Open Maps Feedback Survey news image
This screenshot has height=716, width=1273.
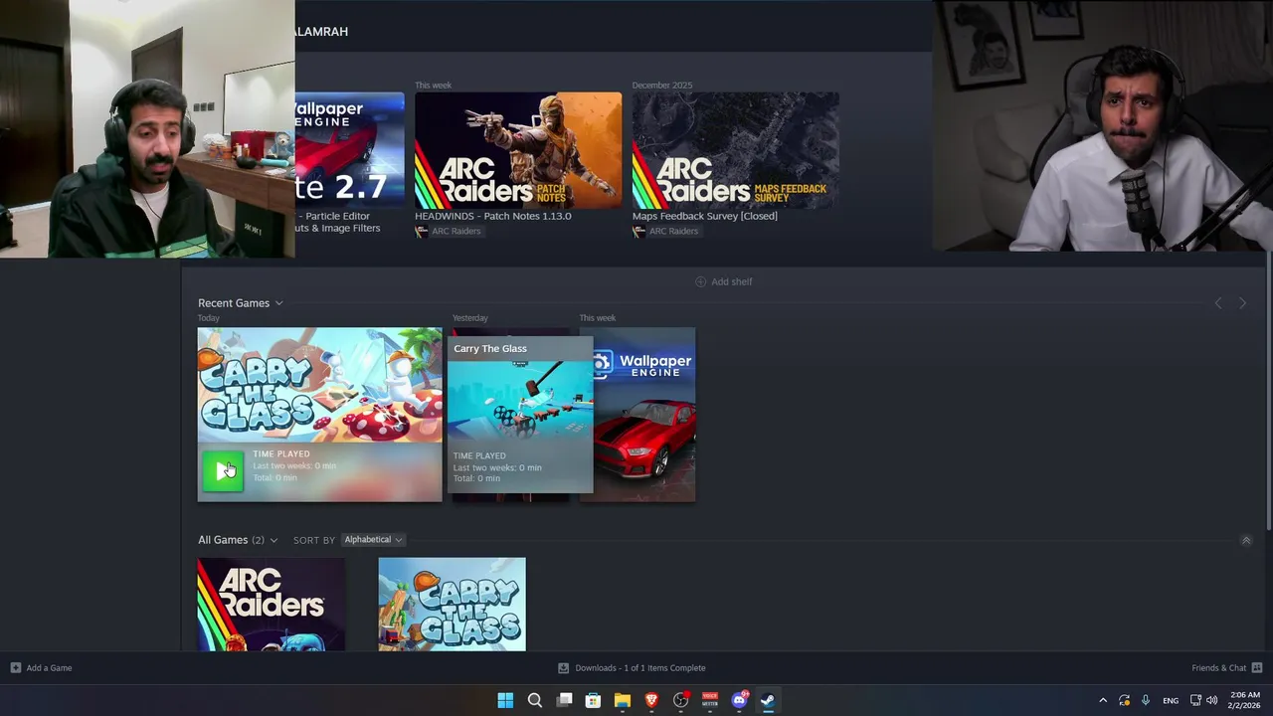point(735,150)
